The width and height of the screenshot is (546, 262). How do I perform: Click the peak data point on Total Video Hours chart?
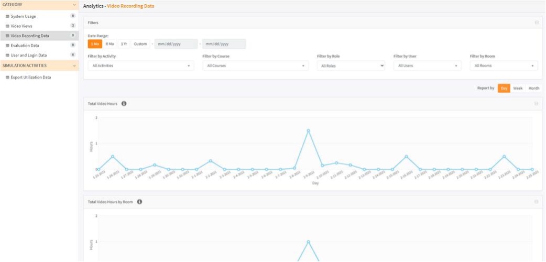tap(308, 130)
